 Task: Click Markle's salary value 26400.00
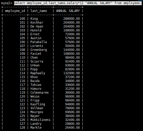(72, 128)
